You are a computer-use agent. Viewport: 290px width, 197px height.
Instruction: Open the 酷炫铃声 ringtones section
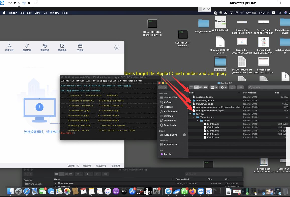pos(27,47)
